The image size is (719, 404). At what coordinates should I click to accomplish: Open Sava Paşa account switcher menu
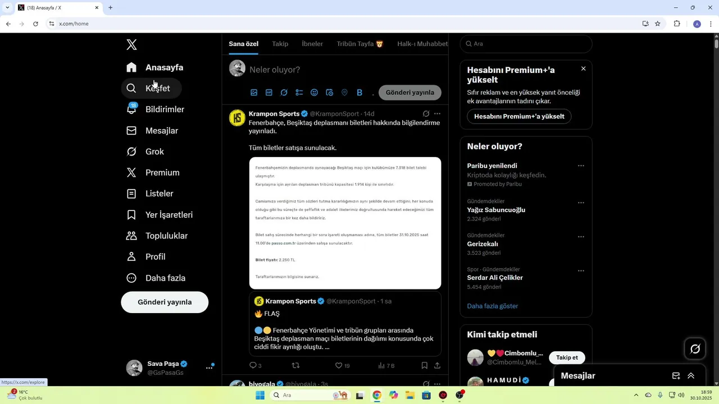(170, 368)
